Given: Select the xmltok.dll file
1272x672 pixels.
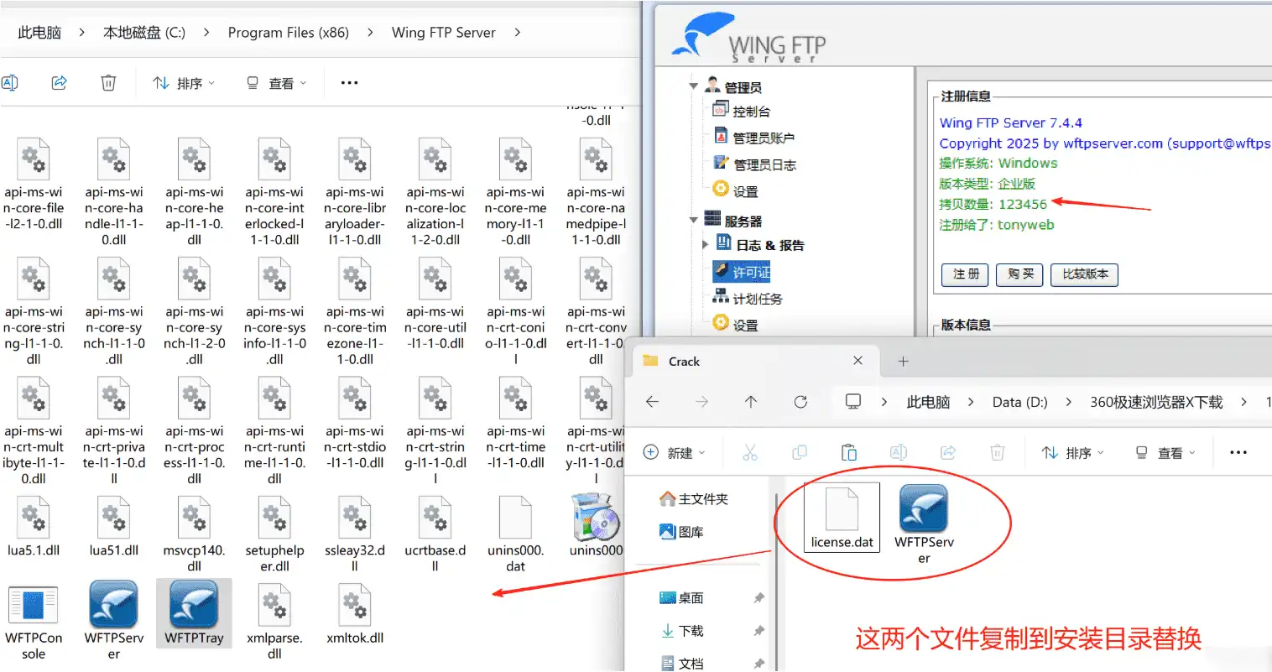Looking at the screenshot, I should click(x=355, y=615).
